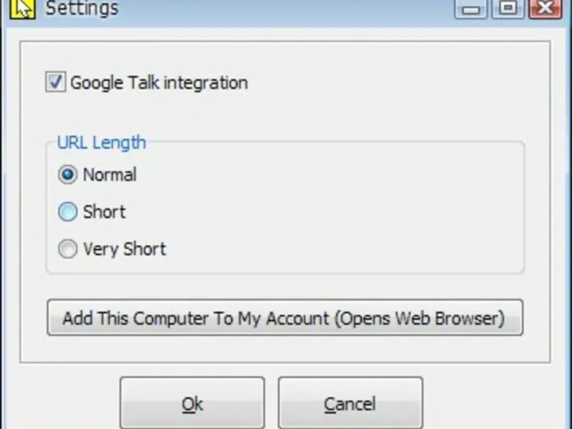Screen dimensions: 572x429
Task: Click the "Google Talk integration" label text
Action: point(159,83)
